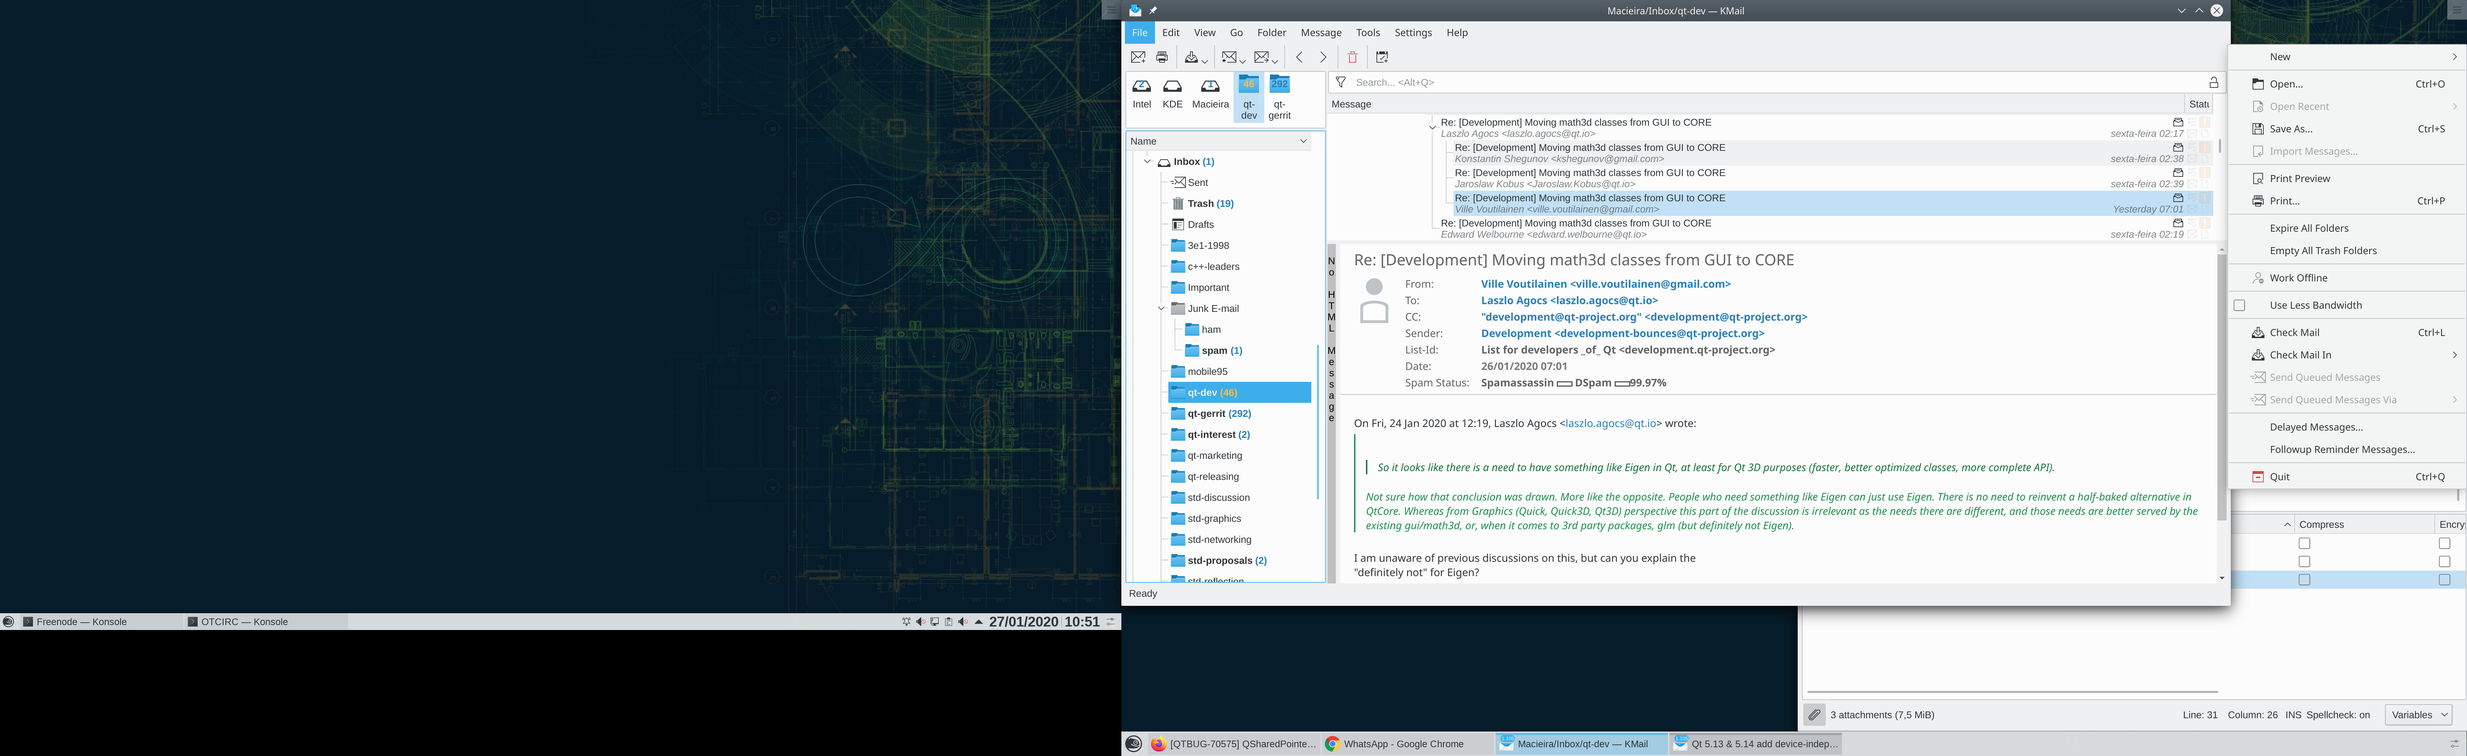Click the New Message envelope icon
The width and height of the screenshot is (2467, 756).
(x=1138, y=57)
